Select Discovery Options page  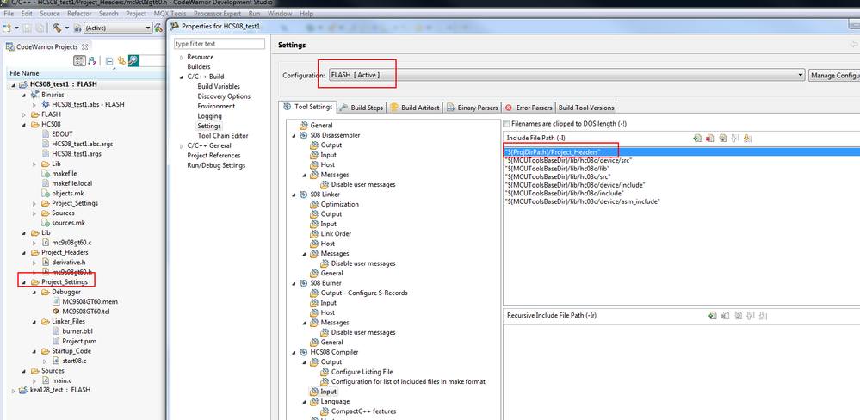click(x=224, y=96)
